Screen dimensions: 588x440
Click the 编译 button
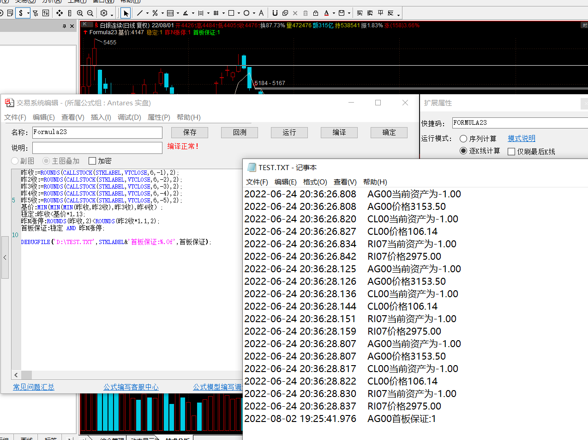(x=339, y=133)
